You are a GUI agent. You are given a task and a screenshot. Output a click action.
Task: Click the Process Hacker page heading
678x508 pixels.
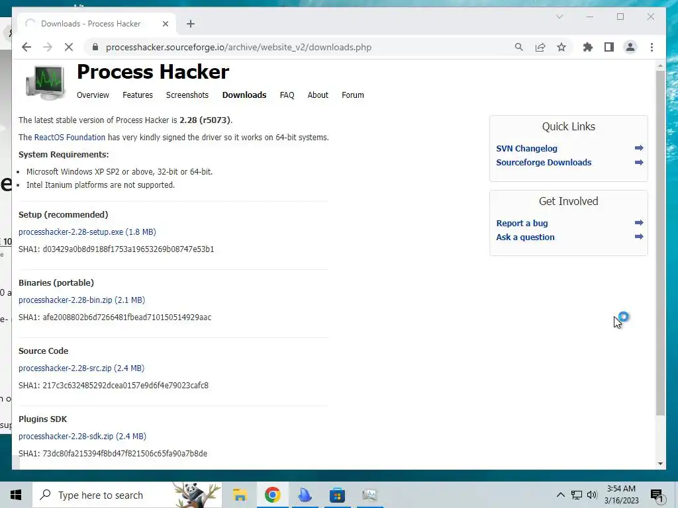point(153,71)
